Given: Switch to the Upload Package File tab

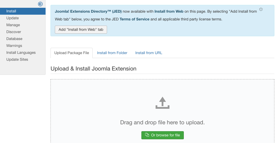Looking at the screenshot, I should coord(72,53).
